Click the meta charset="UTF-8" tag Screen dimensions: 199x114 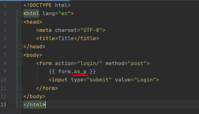pos(71,30)
